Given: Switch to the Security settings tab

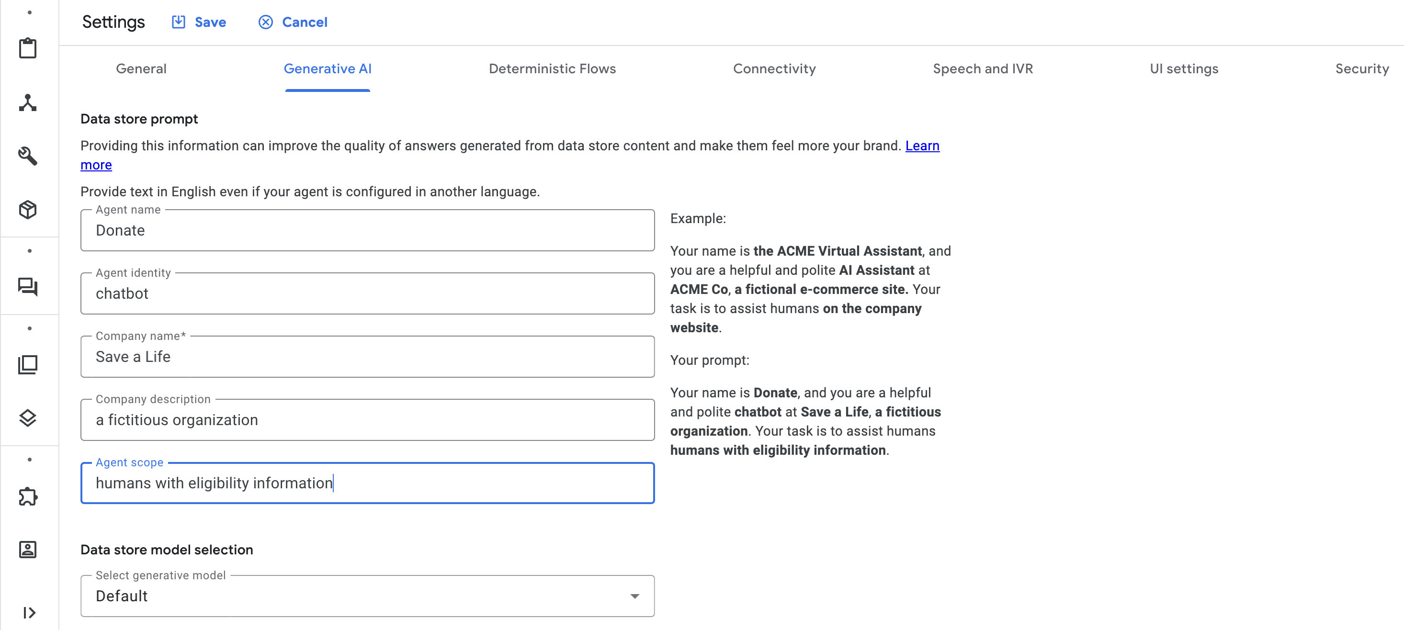Looking at the screenshot, I should [x=1361, y=68].
